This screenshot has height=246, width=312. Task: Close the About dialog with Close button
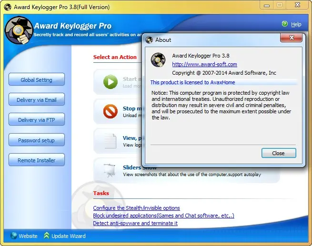click(279, 153)
